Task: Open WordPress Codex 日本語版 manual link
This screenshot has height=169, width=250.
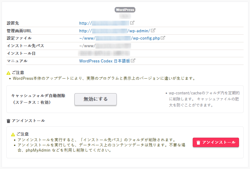Action: point(104,61)
